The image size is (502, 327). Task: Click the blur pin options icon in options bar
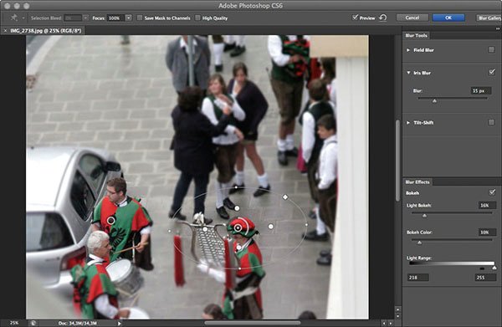[14, 18]
